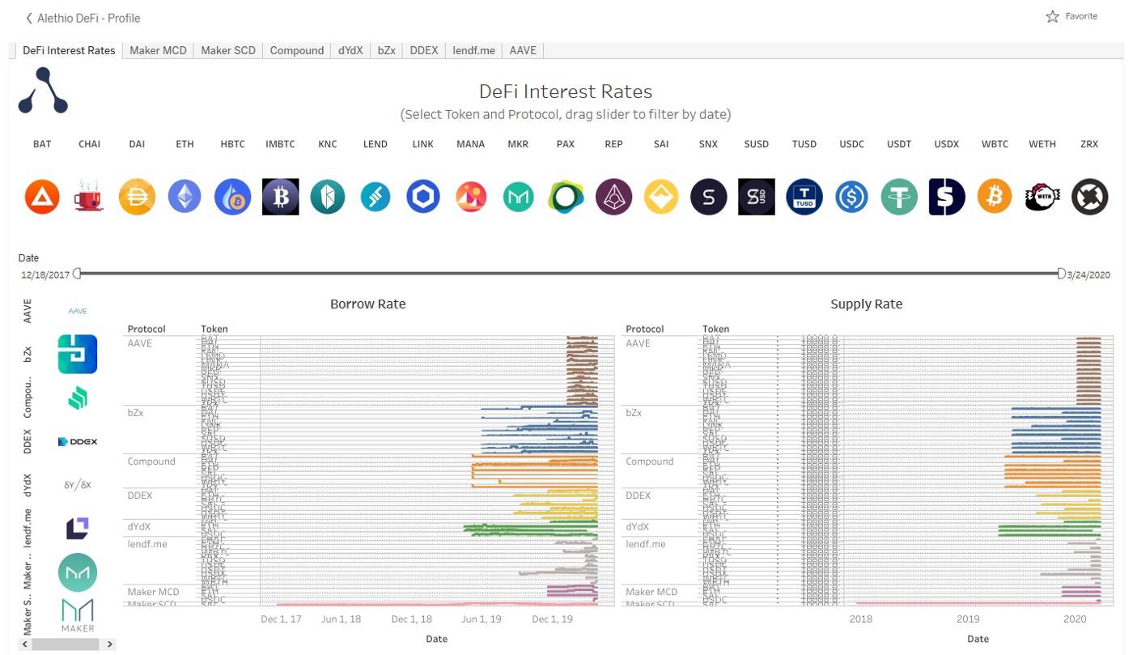Select the MANA token icon
1133x655 pixels.
point(470,197)
